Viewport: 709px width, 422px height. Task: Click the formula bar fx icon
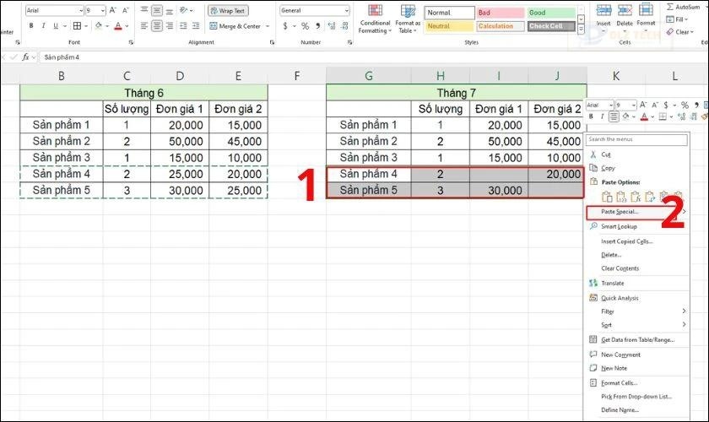click(26, 57)
